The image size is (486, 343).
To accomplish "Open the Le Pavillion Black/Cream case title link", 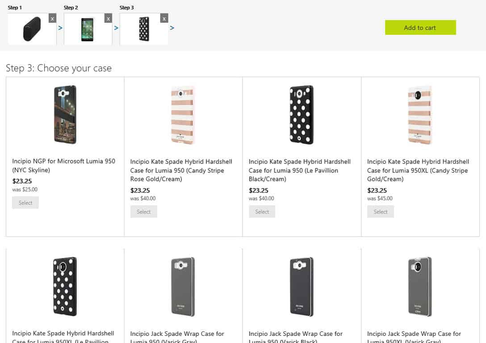I will click(299, 170).
